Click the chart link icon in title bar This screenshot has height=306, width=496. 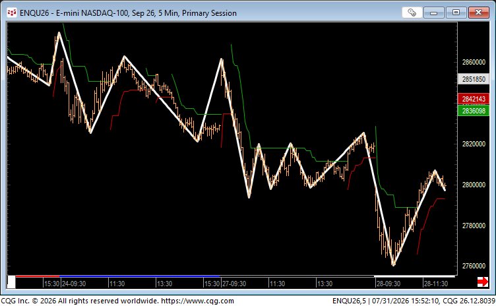[412, 13]
